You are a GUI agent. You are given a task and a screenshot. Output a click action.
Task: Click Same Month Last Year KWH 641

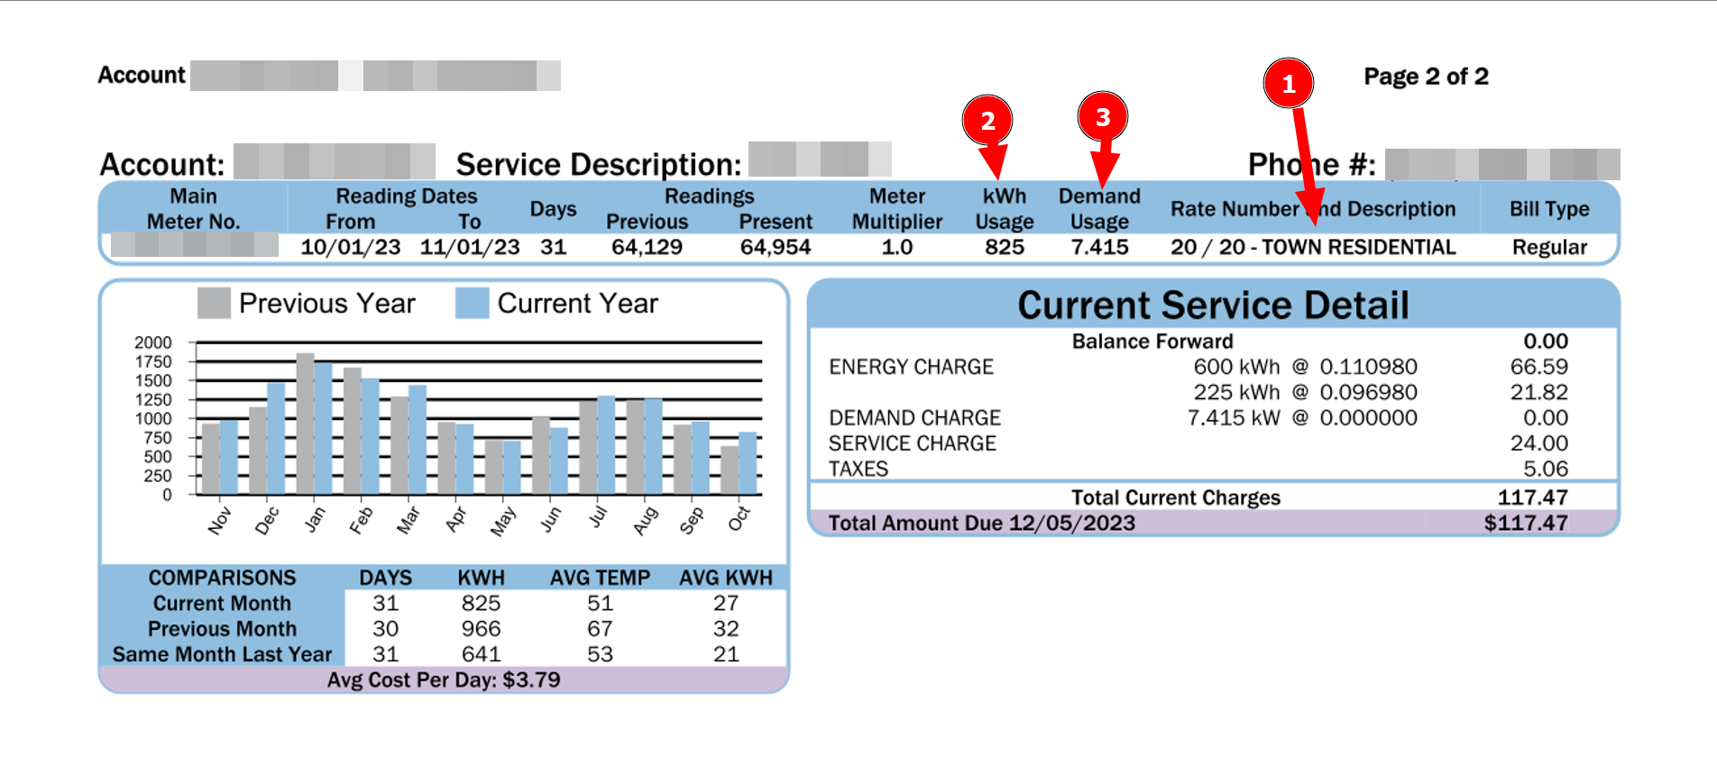481,654
